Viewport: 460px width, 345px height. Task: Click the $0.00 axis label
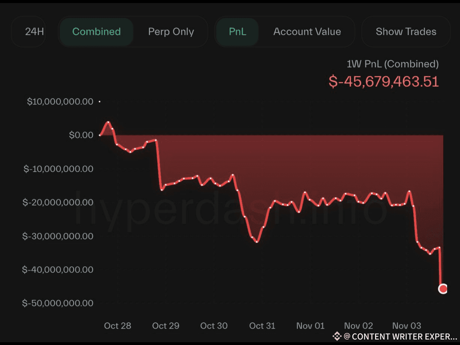tap(81, 135)
